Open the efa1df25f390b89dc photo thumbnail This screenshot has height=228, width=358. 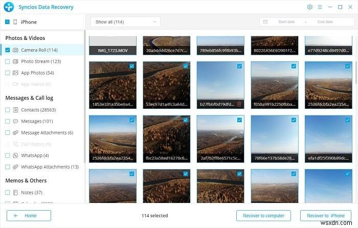(328, 139)
